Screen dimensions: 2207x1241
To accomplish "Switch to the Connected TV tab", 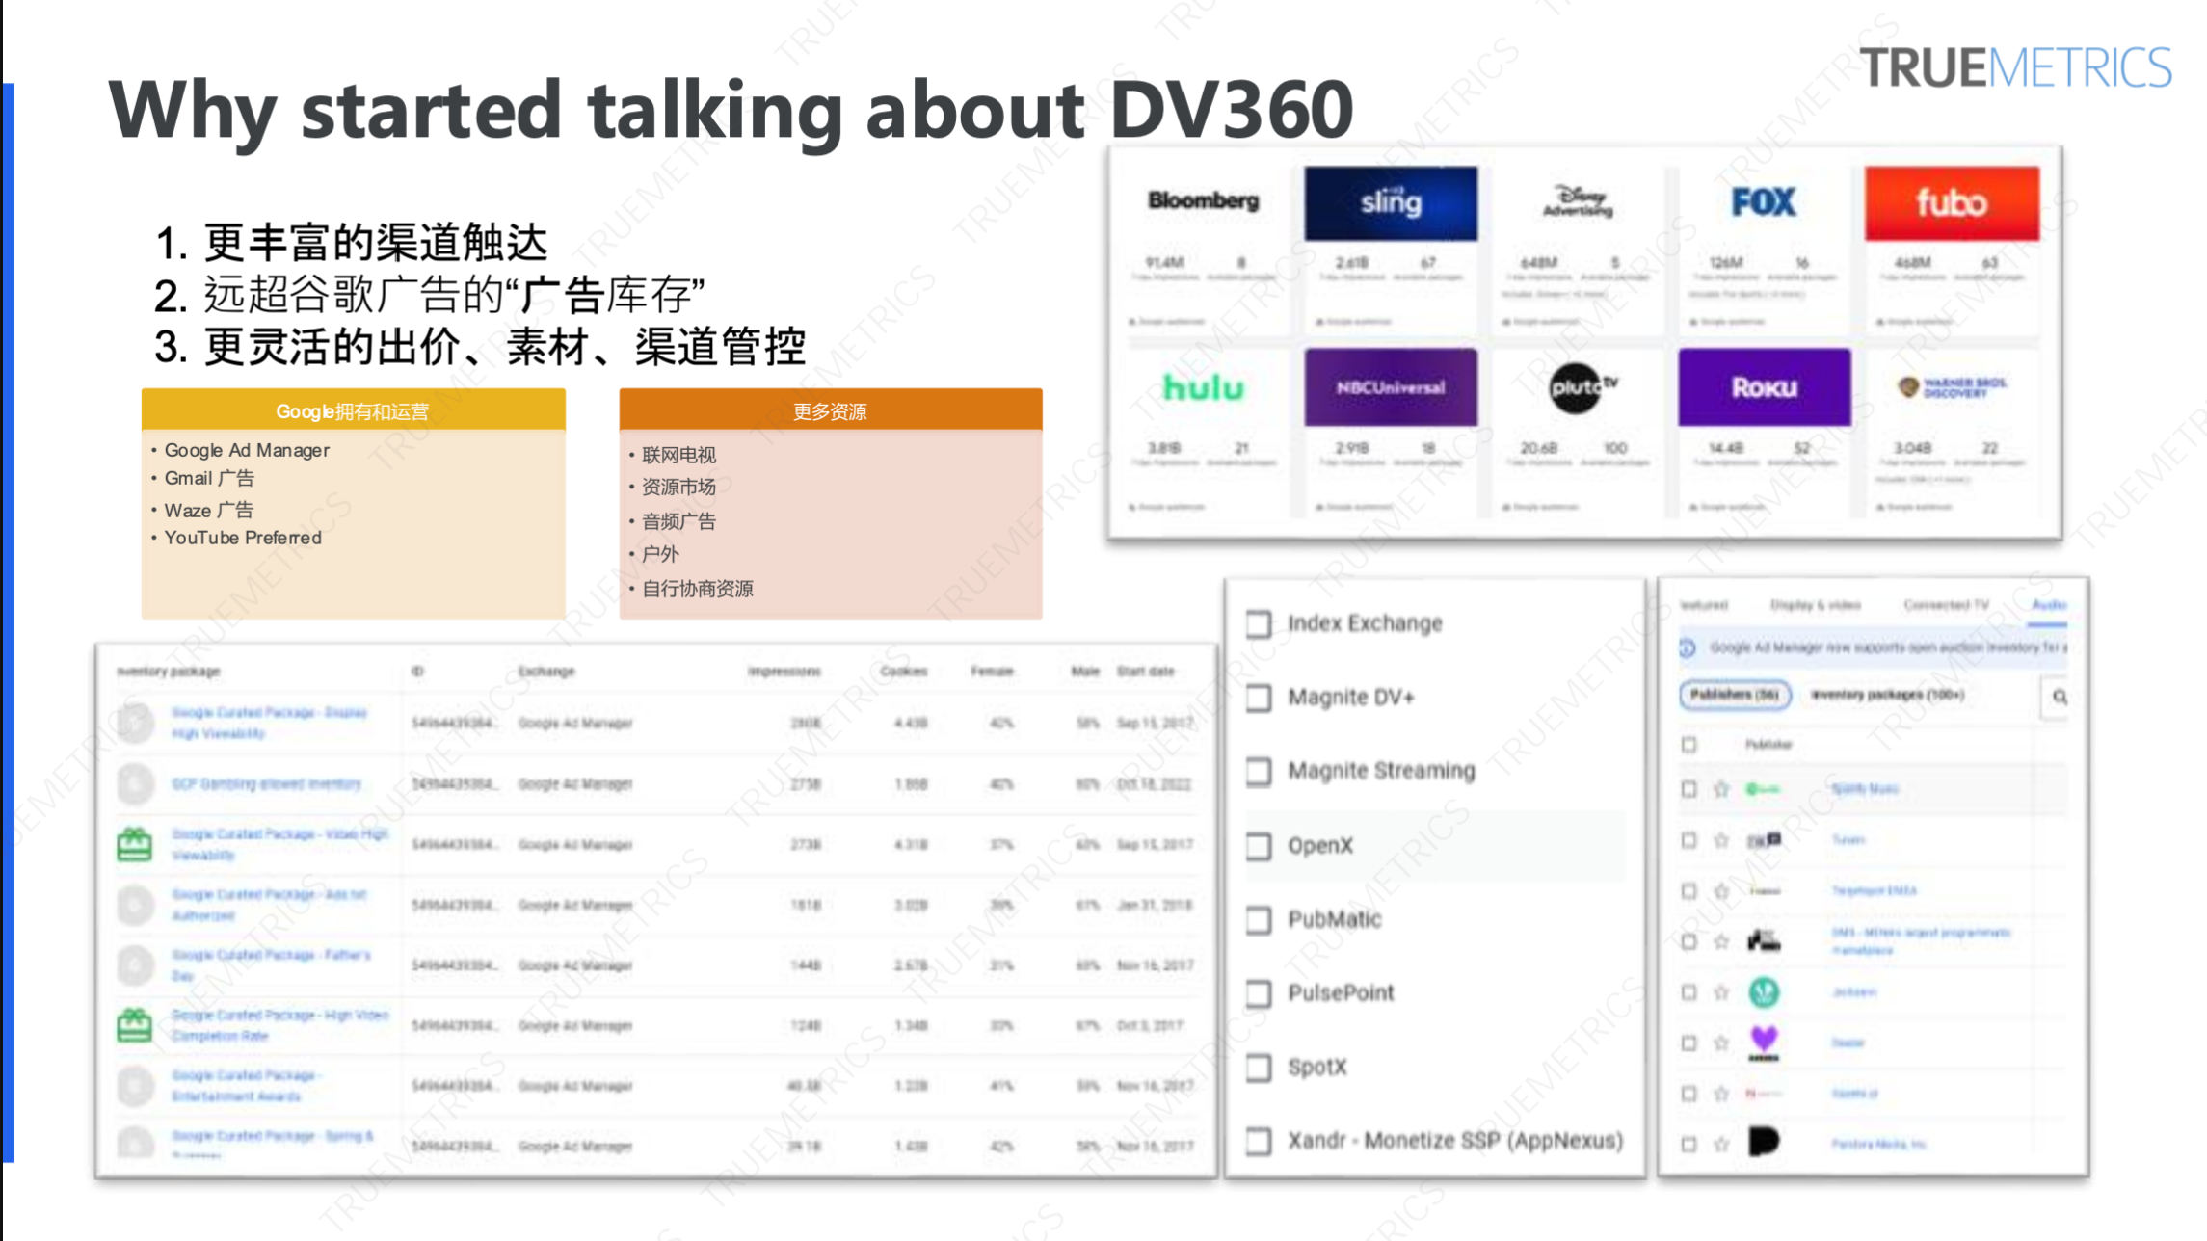I will (x=1947, y=605).
